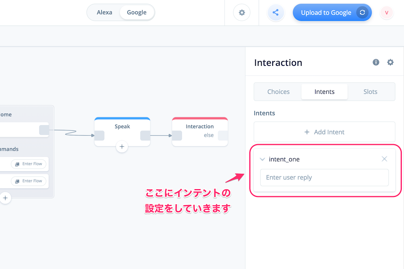This screenshot has width=404, height=269.
Task: Collapse the intent_one chevron
Action: tap(262, 159)
